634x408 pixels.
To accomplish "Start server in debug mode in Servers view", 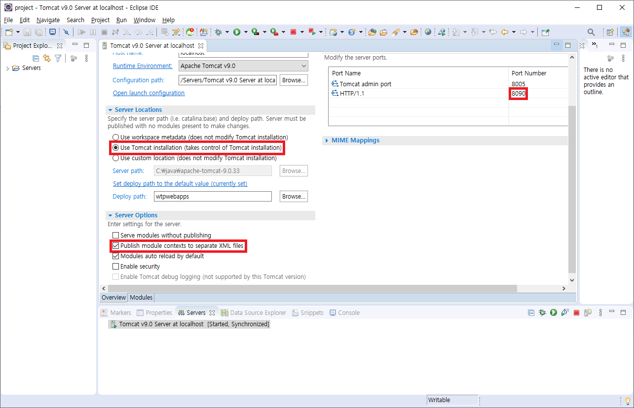I will click(x=542, y=312).
